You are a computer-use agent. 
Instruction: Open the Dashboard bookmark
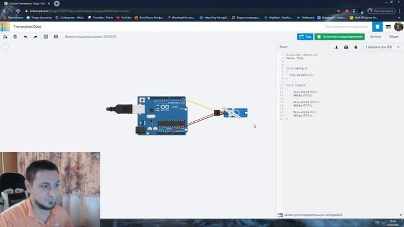pos(306,18)
